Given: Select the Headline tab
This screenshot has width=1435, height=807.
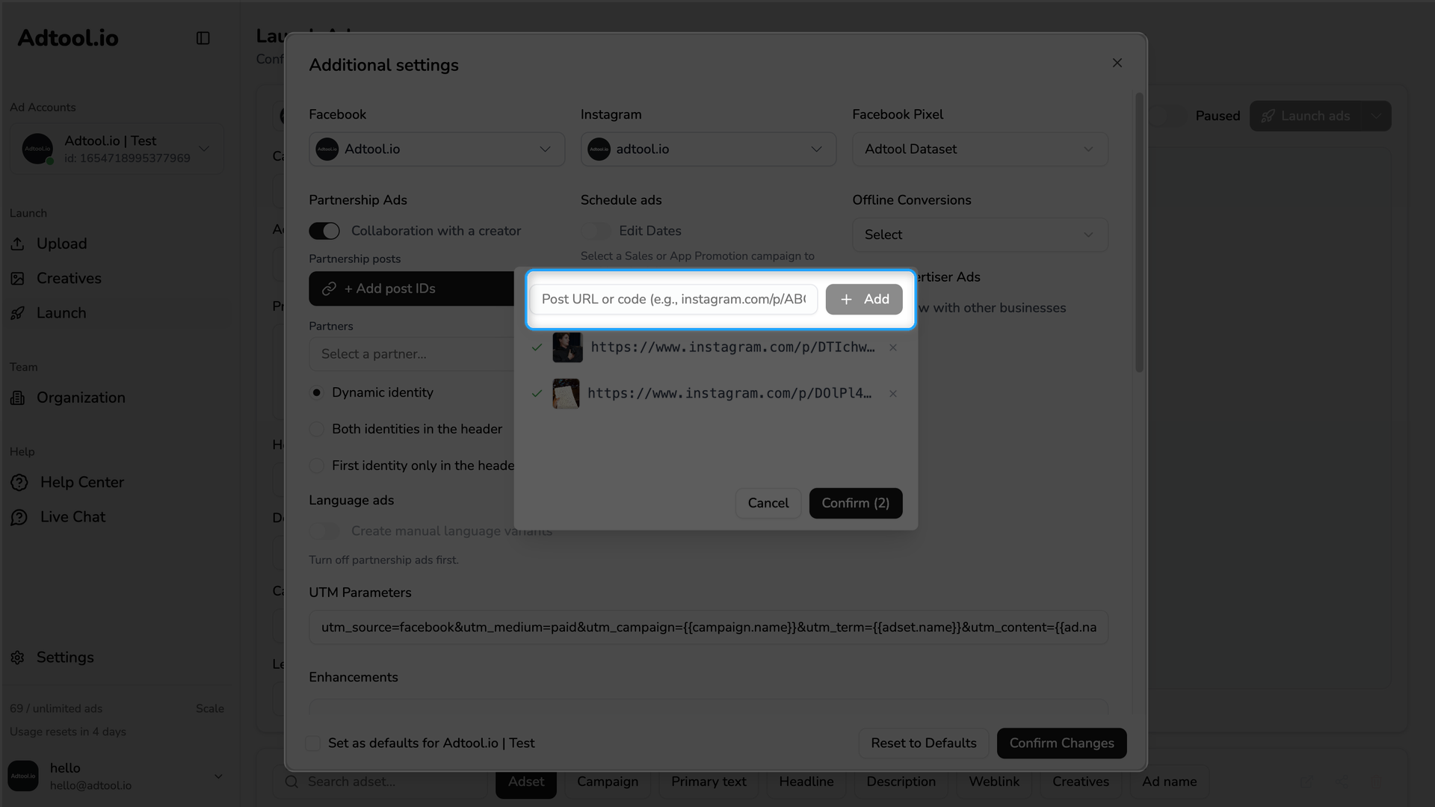Looking at the screenshot, I should click(806, 782).
